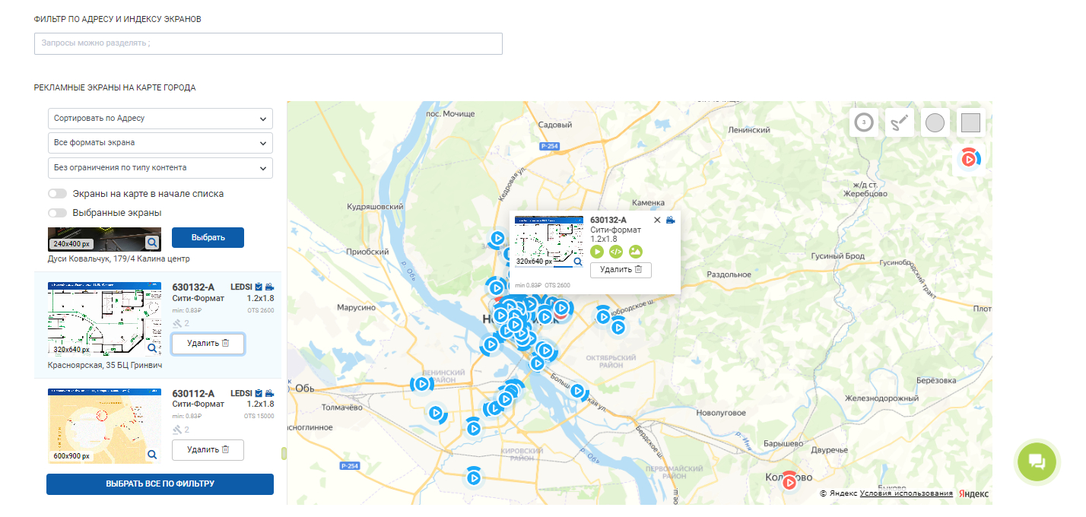Click address 'Дуси Ковальчук, 179/4 Калина центр'
1086x517 pixels.
point(119,258)
